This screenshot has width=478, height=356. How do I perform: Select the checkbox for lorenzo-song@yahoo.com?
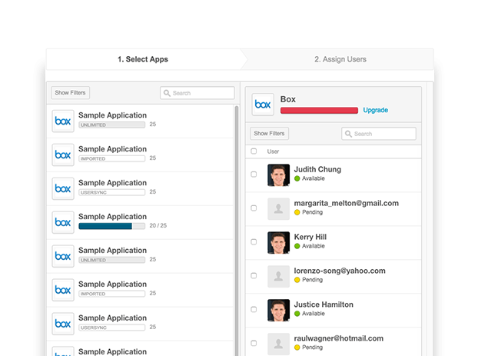tap(254, 275)
